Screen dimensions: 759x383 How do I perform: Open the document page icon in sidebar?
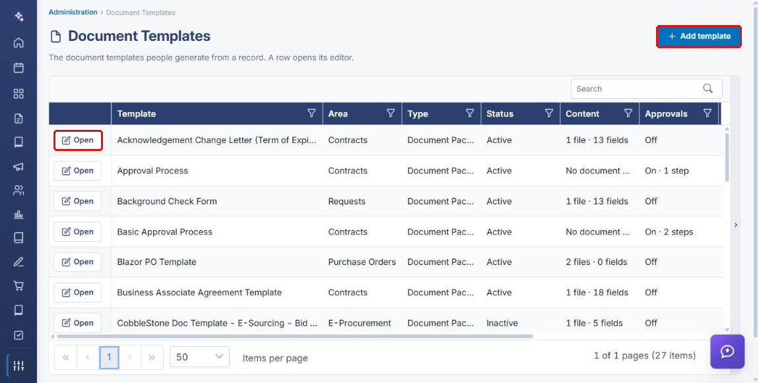[x=18, y=119]
